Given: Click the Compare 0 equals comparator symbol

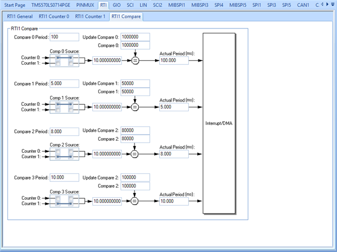Looking at the screenshot, I should (x=135, y=61).
